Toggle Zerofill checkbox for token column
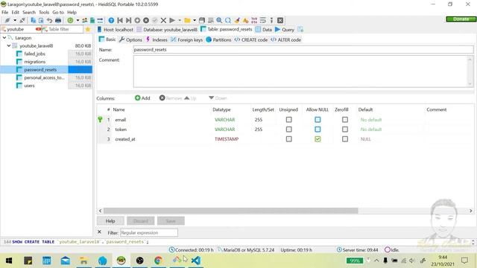 click(345, 130)
